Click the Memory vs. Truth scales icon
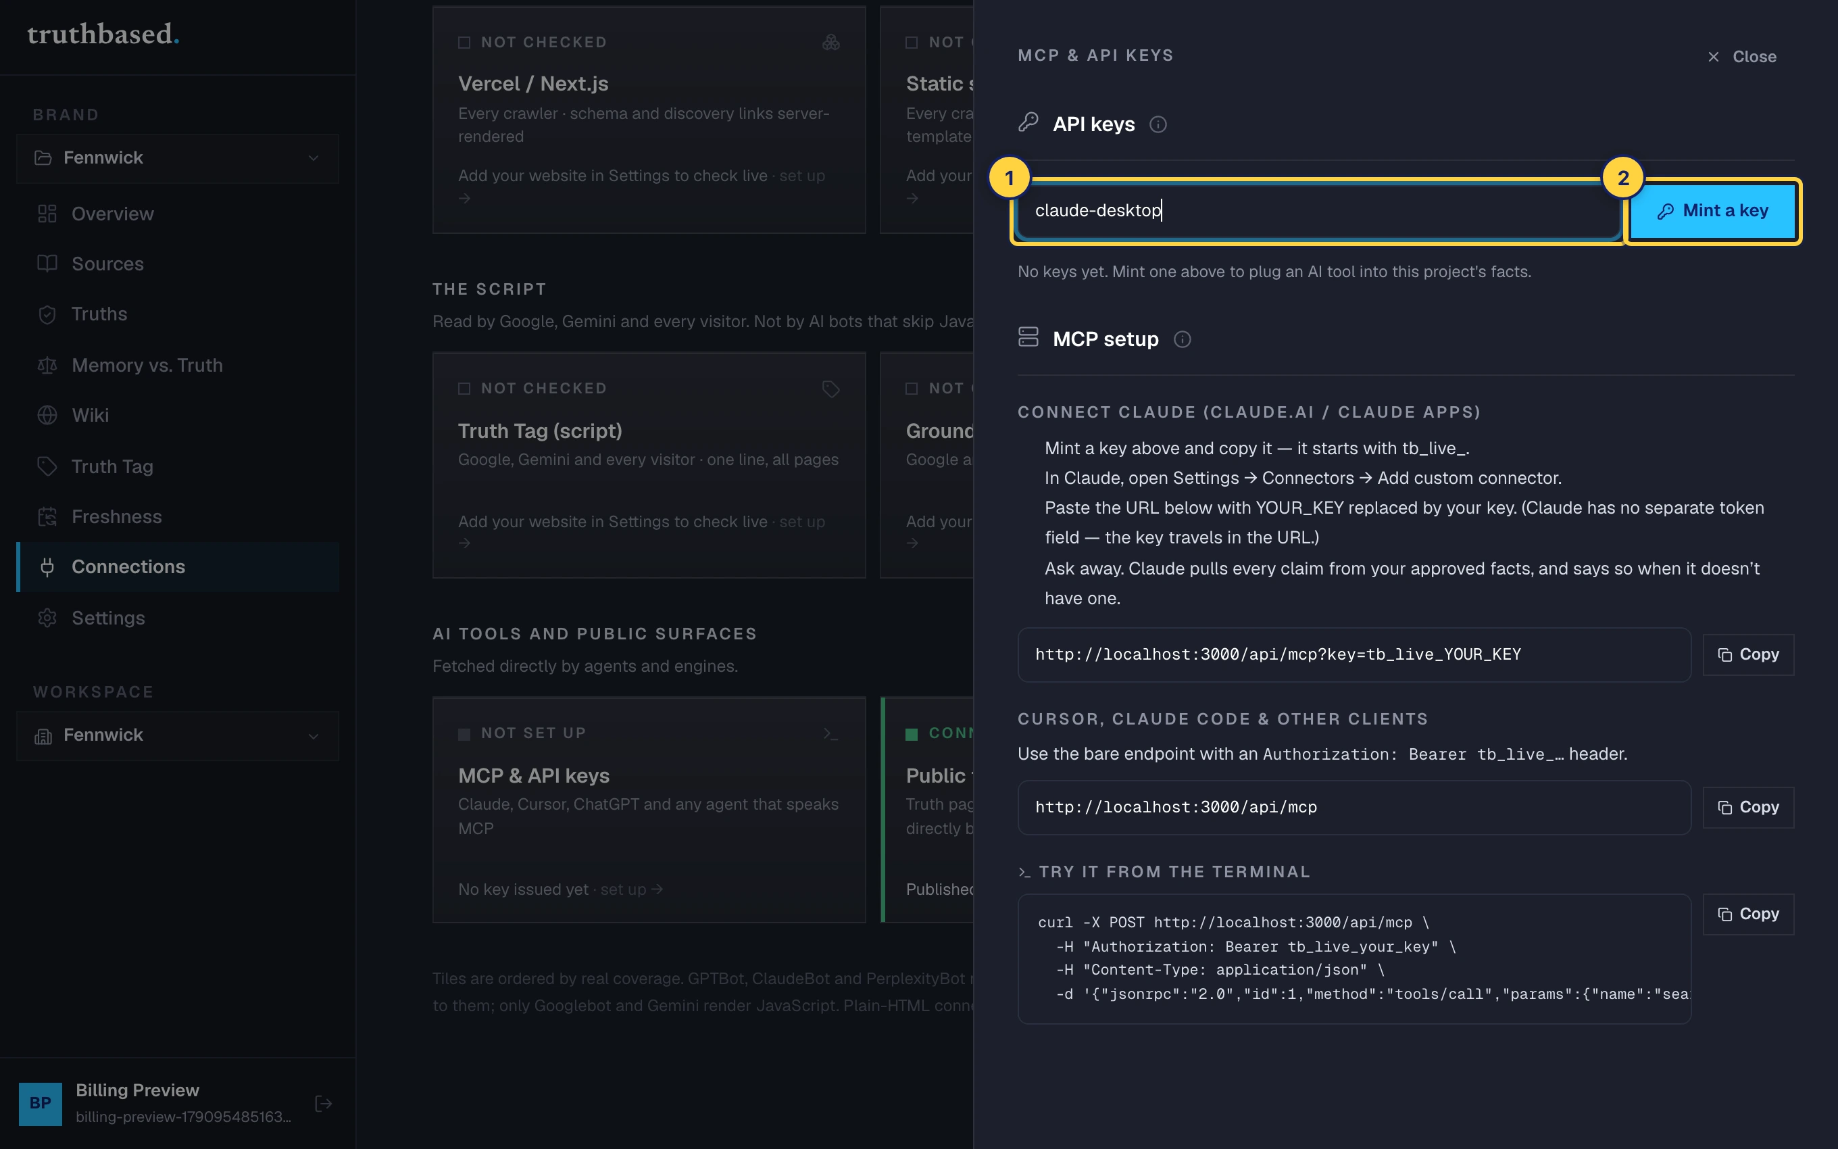1838x1149 pixels. click(47, 366)
